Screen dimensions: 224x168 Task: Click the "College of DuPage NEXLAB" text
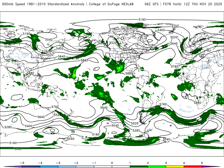111,4
